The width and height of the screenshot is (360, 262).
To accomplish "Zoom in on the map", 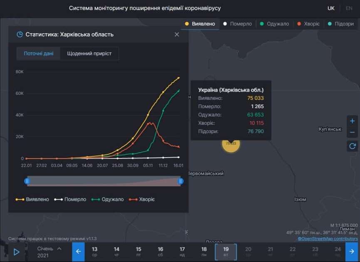I will [x=352, y=120].
